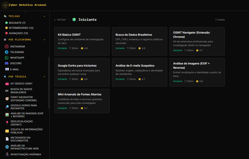This screenshot has width=249, height=159.
Task: Open the Kit Básico OSINT course card
Action: (82, 42)
